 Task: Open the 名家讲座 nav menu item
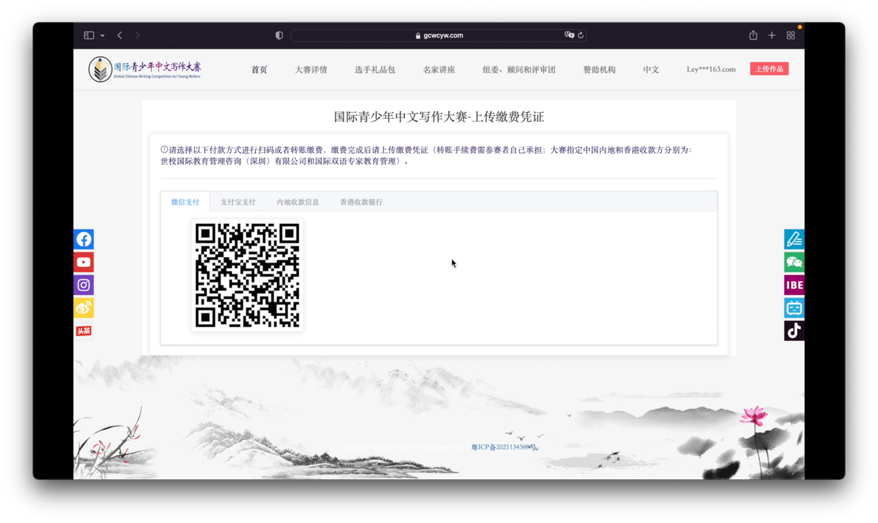click(439, 69)
